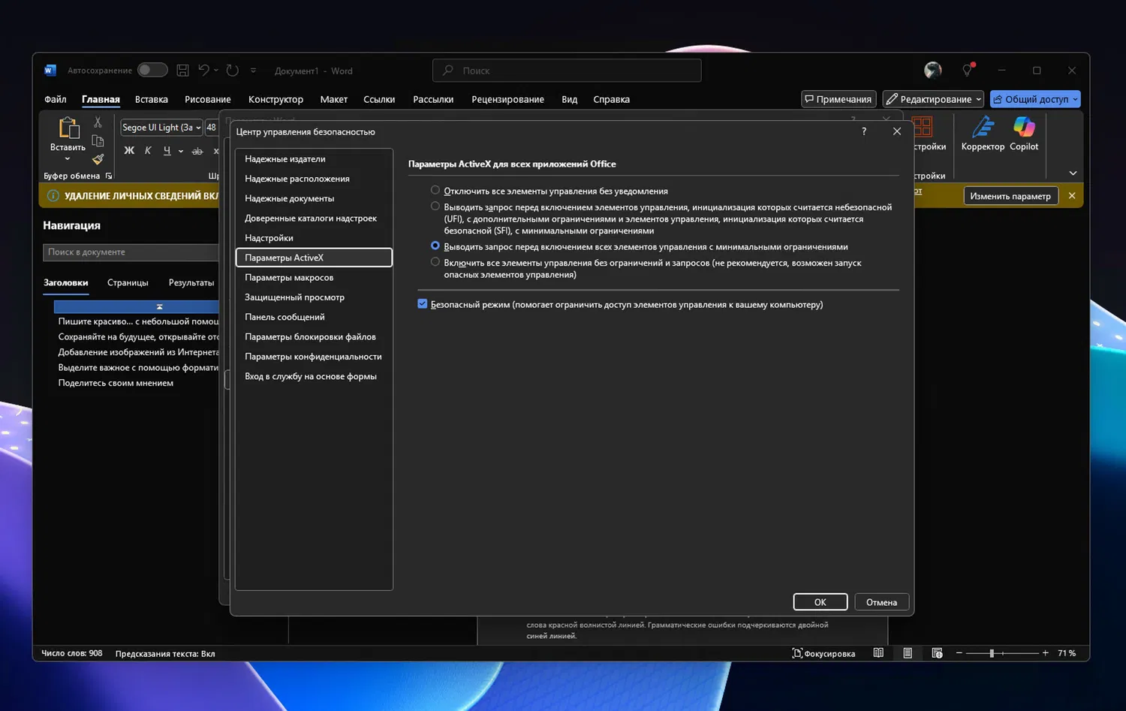1126x711 pixels.
Task: Open the clipboard group dialog launcher
Action: 109,176
